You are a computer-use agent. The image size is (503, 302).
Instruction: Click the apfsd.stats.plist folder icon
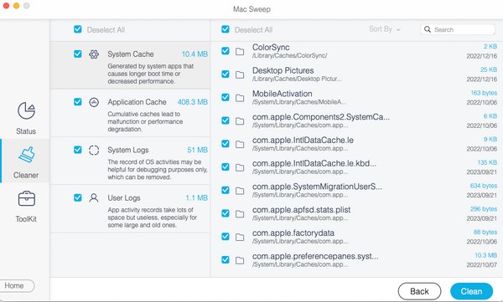(x=240, y=214)
